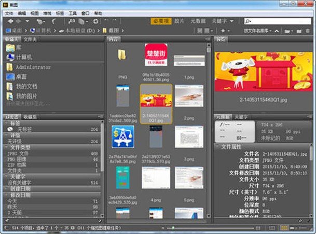Click the Back navigation arrow
Screen dimensions: 316x234
coord(8,22)
